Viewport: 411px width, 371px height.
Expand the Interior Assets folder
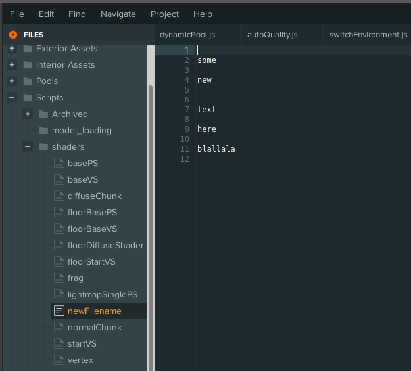(x=12, y=64)
